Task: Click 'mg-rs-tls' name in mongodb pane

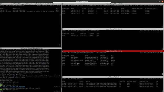Action: [x=75, y=35]
